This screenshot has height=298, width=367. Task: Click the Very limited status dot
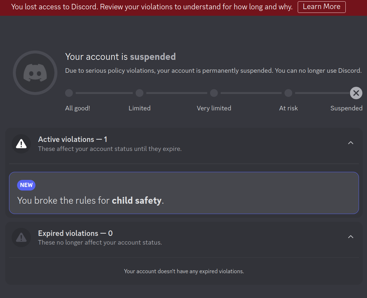(214, 93)
